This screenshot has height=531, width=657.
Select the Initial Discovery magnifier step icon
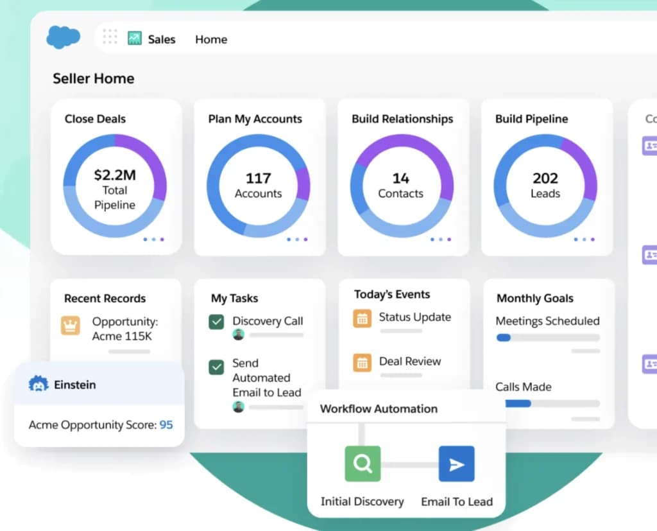[363, 464]
